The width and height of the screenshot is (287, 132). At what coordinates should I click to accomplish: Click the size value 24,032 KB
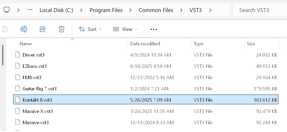point(266,55)
